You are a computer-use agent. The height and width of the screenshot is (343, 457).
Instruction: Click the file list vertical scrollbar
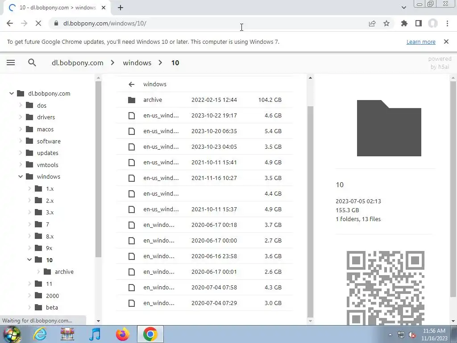click(x=310, y=211)
